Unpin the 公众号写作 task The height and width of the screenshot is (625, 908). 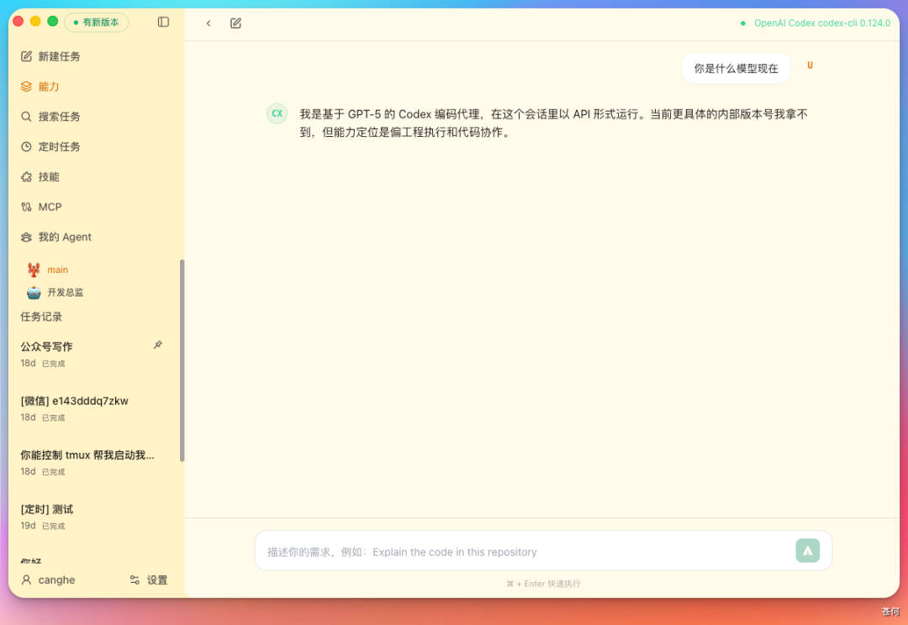[x=157, y=344]
